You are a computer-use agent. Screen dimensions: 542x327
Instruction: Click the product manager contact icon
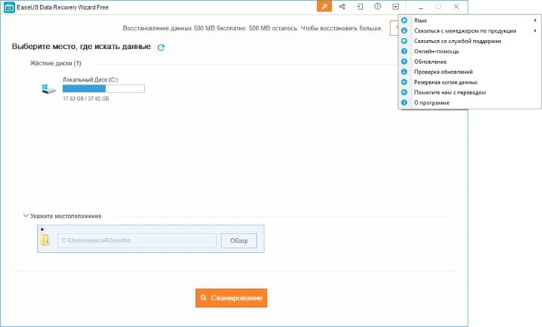point(404,30)
